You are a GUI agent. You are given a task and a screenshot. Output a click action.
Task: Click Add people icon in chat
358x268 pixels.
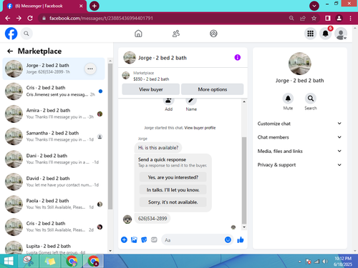point(168,100)
